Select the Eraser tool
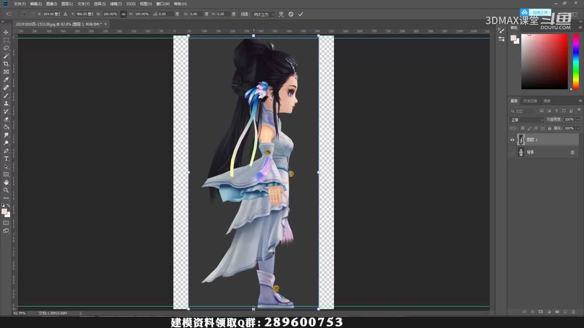Image resolution: width=584 pixels, height=328 pixels. [x=6, y=119]
